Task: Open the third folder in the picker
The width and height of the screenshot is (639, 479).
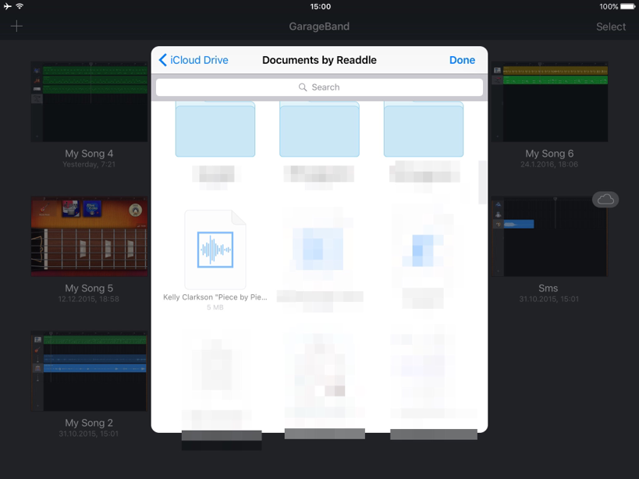Action: tap(424, 130)
